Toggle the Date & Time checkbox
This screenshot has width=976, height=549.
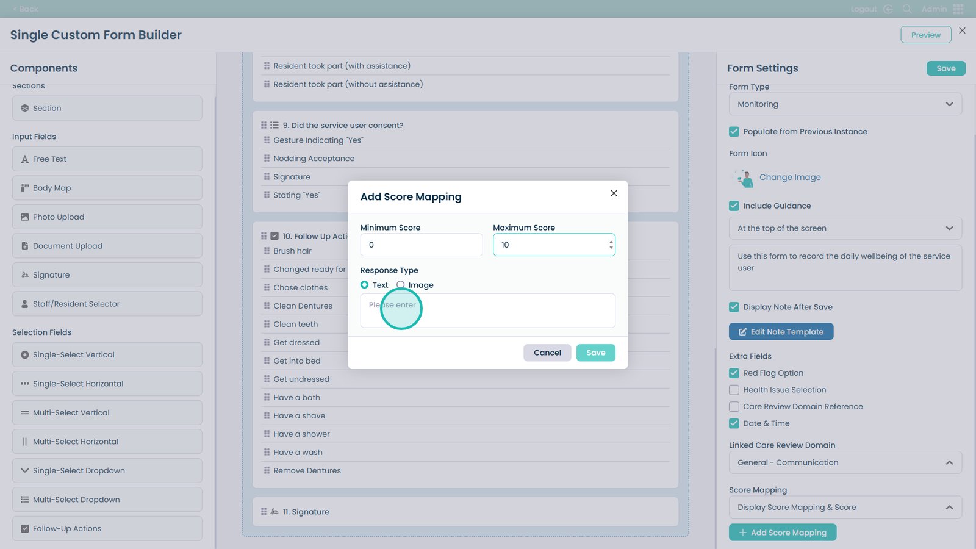(x=734, y=423)
